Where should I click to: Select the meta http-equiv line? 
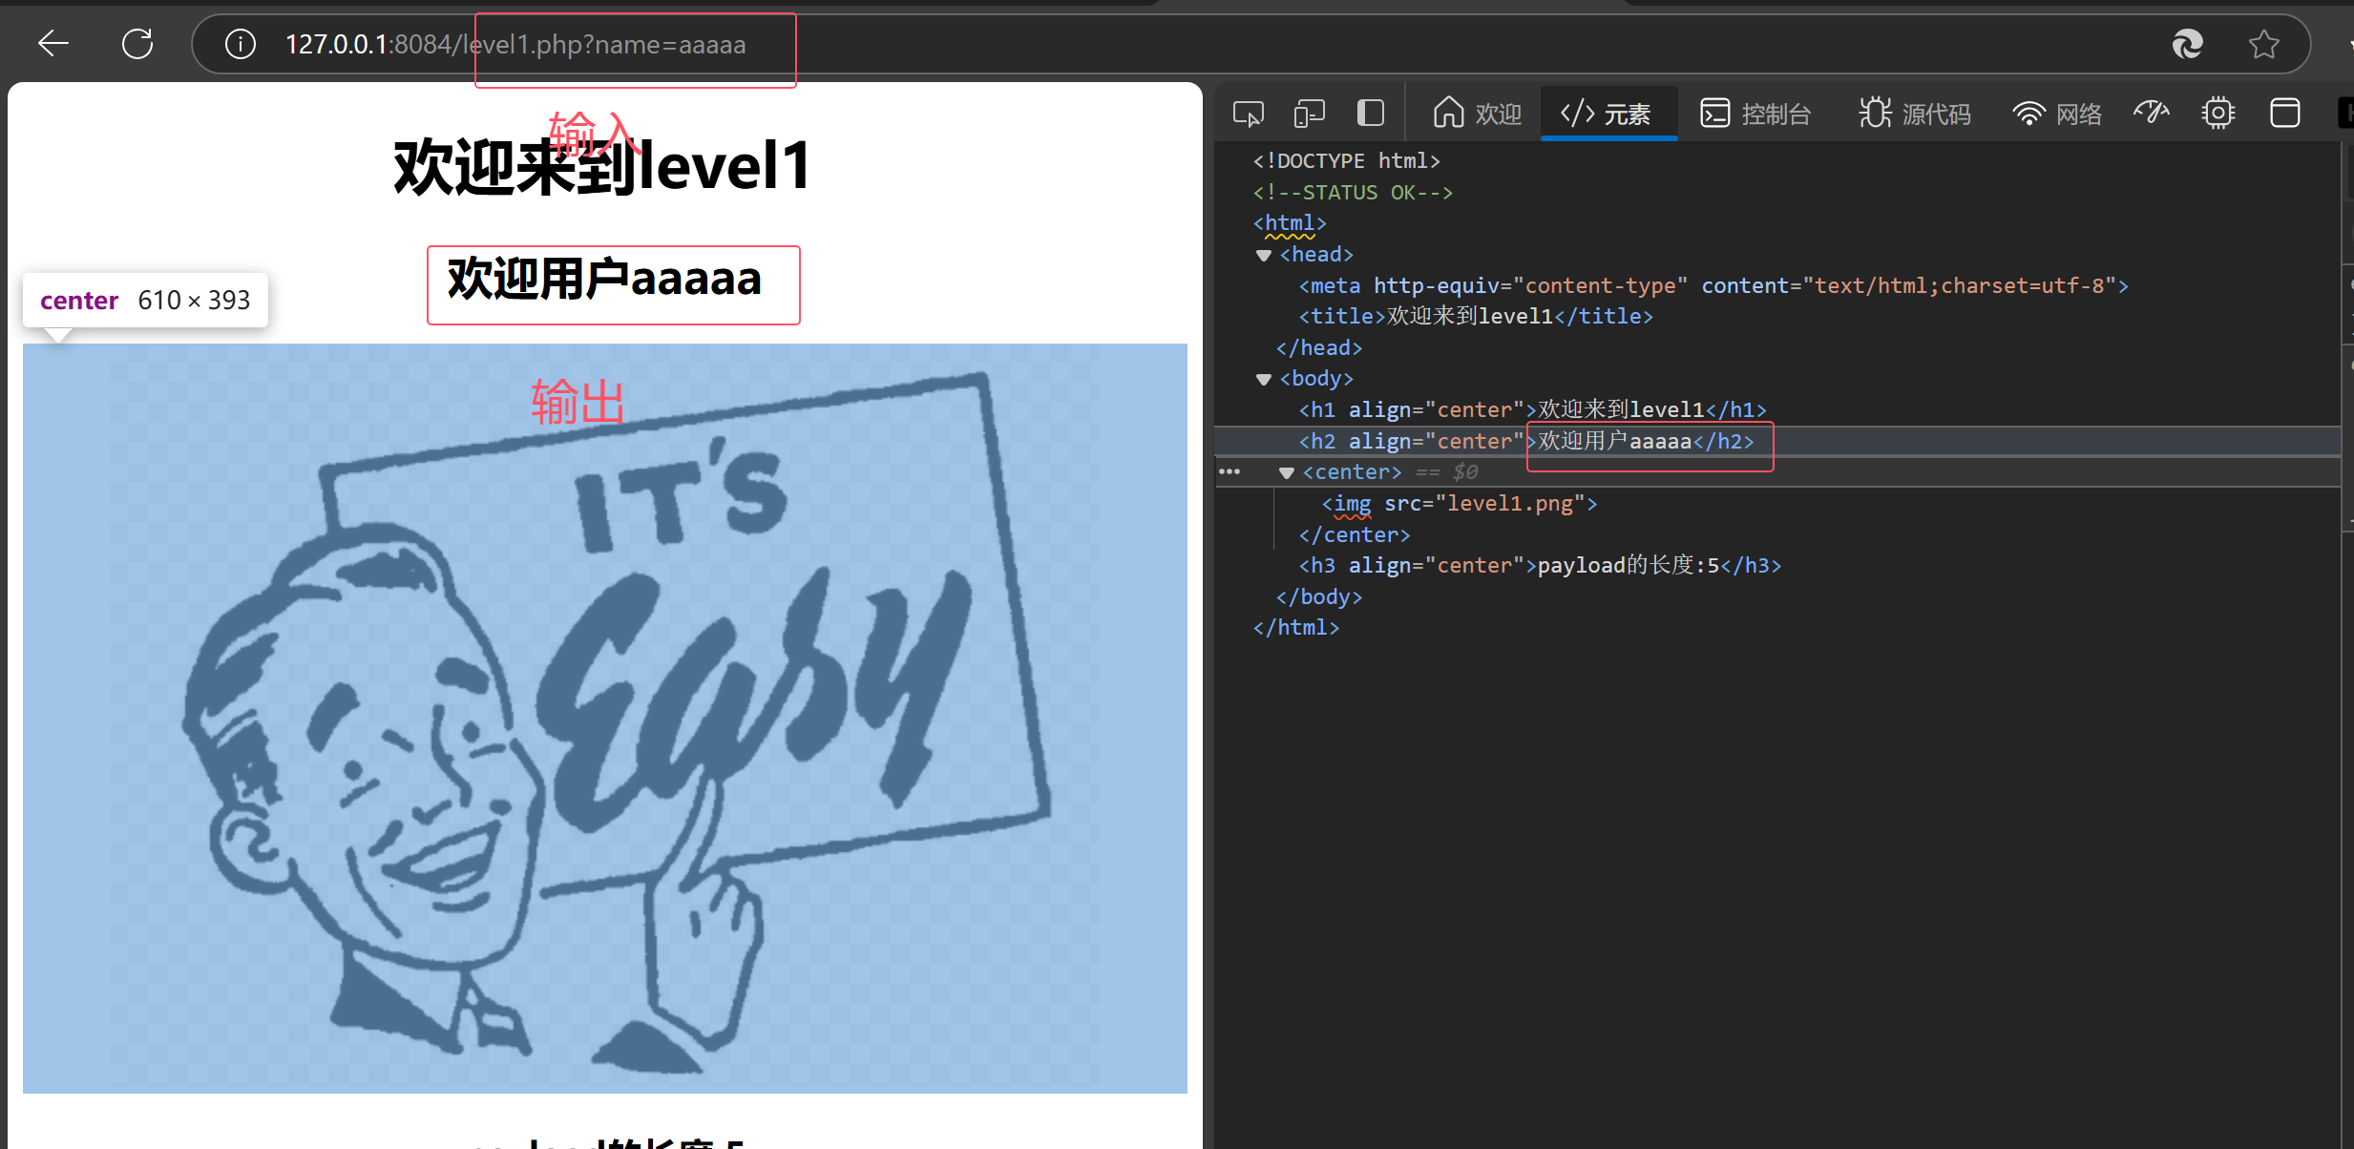[1713, 286]
